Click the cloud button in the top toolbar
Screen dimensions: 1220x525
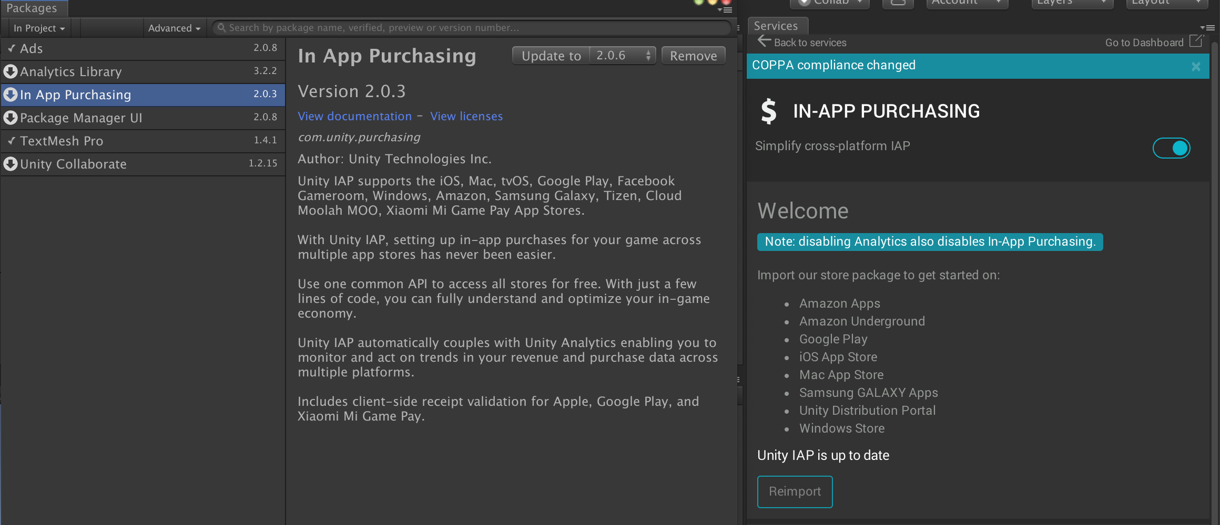click(898, 3)
